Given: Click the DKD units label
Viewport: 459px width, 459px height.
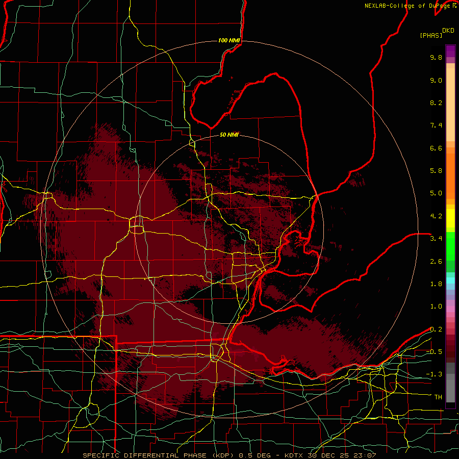Looking at the screenshot, I should point(448,31).
